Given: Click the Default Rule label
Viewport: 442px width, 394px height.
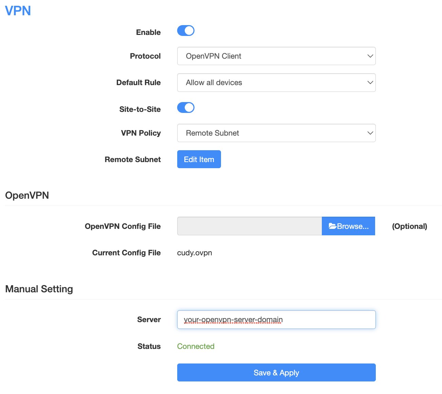Looking at the screenshot, I should (139, 82).
